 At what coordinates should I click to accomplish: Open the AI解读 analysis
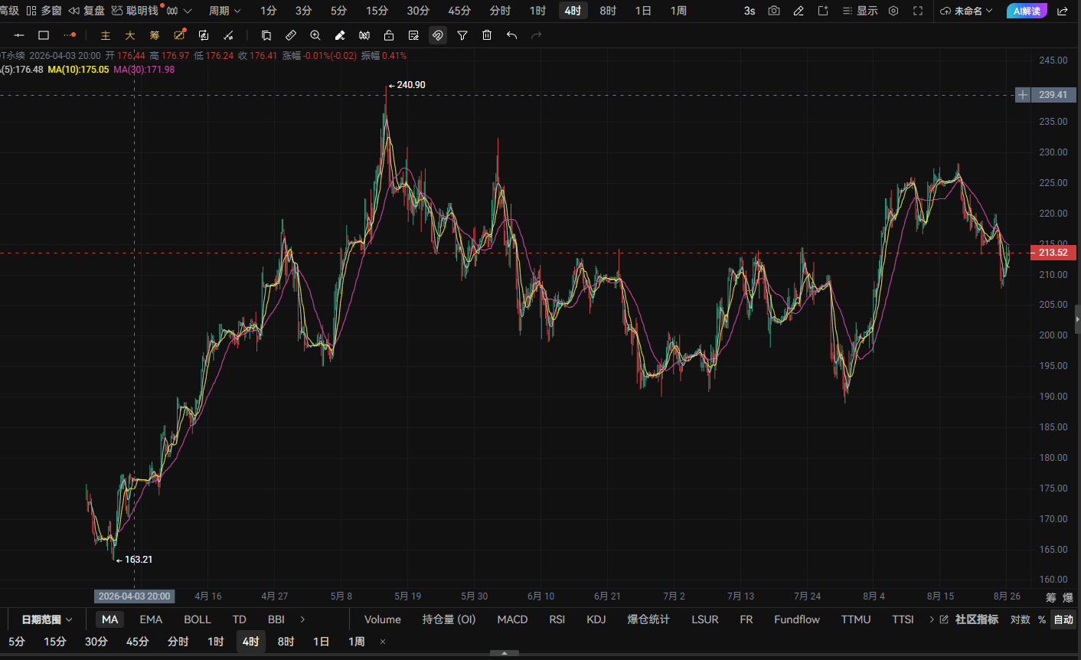1027,11
